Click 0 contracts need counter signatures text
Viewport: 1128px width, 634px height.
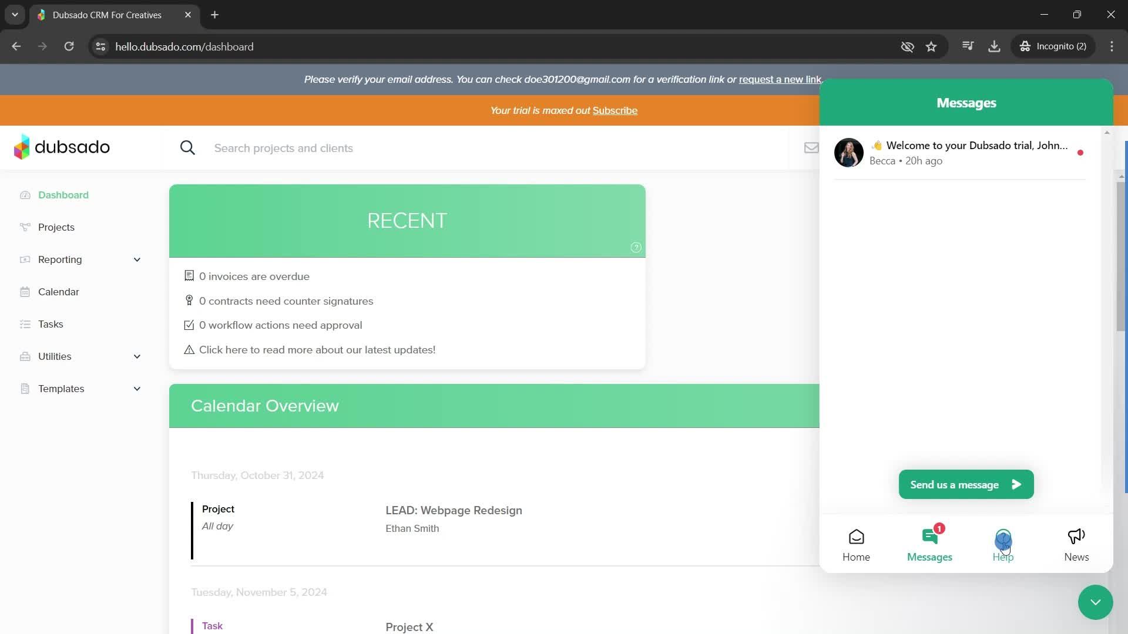[x=286, y=301]
